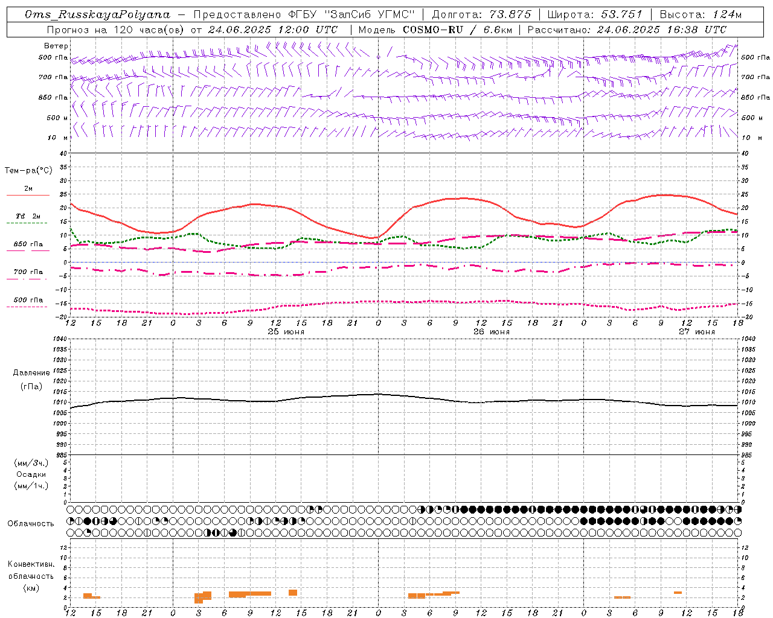The width and height of the screenshot is (773, 618).
Task: Click the '700 гПа' temperature legend entry
Action: click(x=28, y=272)
